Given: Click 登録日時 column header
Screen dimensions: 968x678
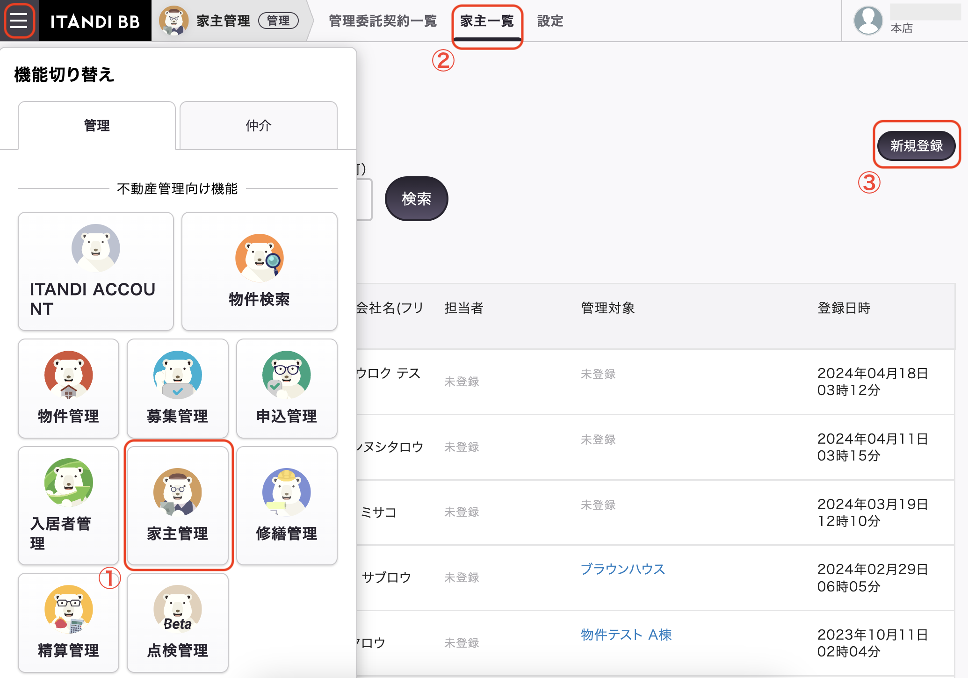Looking at the screenshot, I should (844, 308).
